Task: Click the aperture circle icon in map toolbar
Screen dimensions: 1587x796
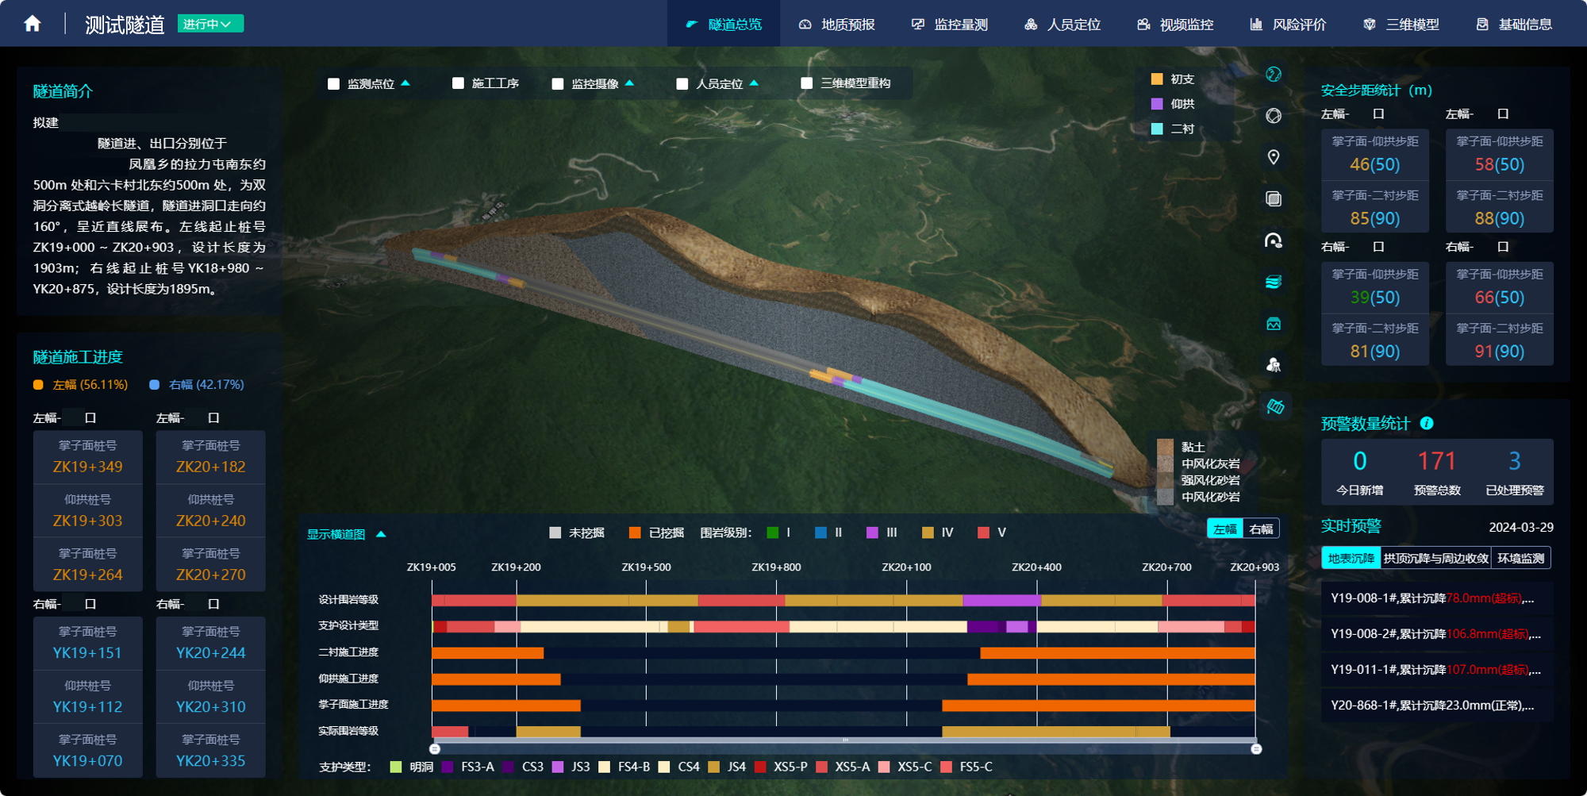Action: coord(1274,116)
